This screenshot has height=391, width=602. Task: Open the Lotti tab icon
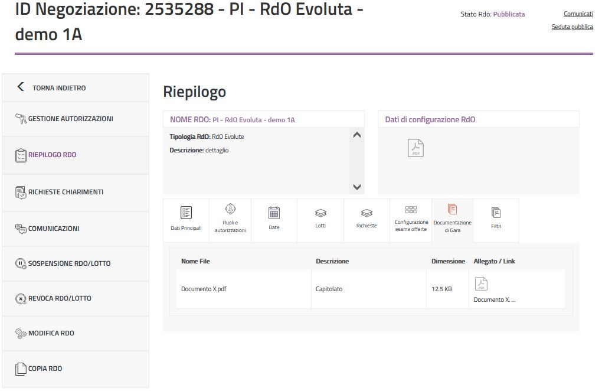pos(320,213)
